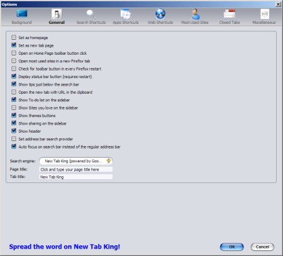Screen dimensions: 283x256
Task: Open Closed Tabs icon
Action: coord(230,14)
